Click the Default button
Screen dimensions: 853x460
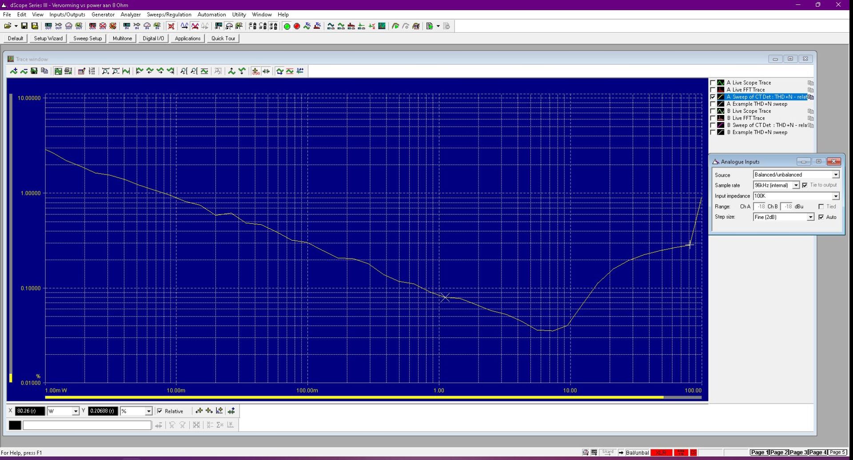point(16,39)
